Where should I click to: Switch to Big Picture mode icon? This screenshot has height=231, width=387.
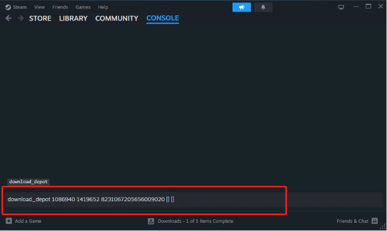pyautogui.click(x=341, y=7)
